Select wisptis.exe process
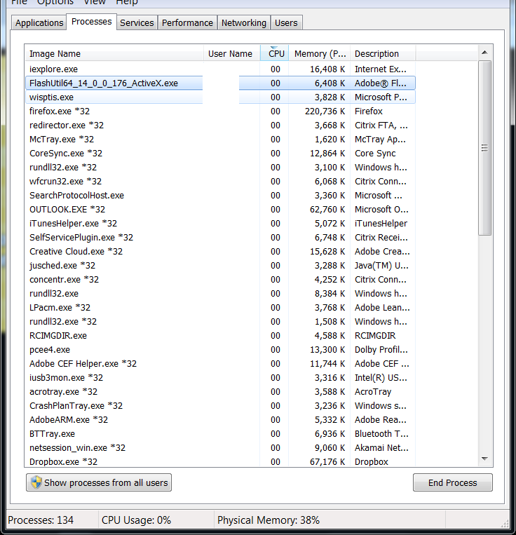 pyautogui.click(x=220, y=97)
